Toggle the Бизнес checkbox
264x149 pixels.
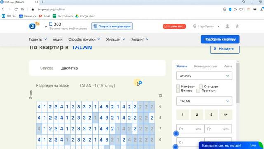click(x=178, y=91)
